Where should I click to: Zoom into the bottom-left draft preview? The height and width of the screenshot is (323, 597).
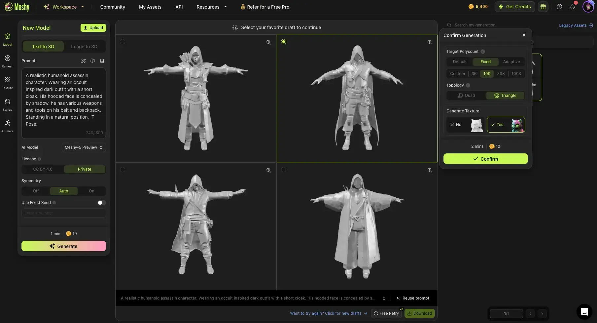coord(268,170)
